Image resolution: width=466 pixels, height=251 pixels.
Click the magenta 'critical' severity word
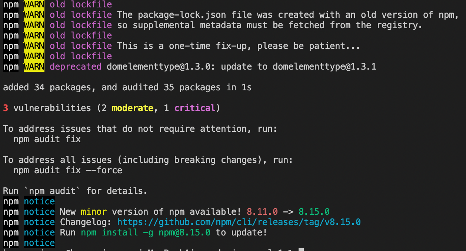point(195,108)
